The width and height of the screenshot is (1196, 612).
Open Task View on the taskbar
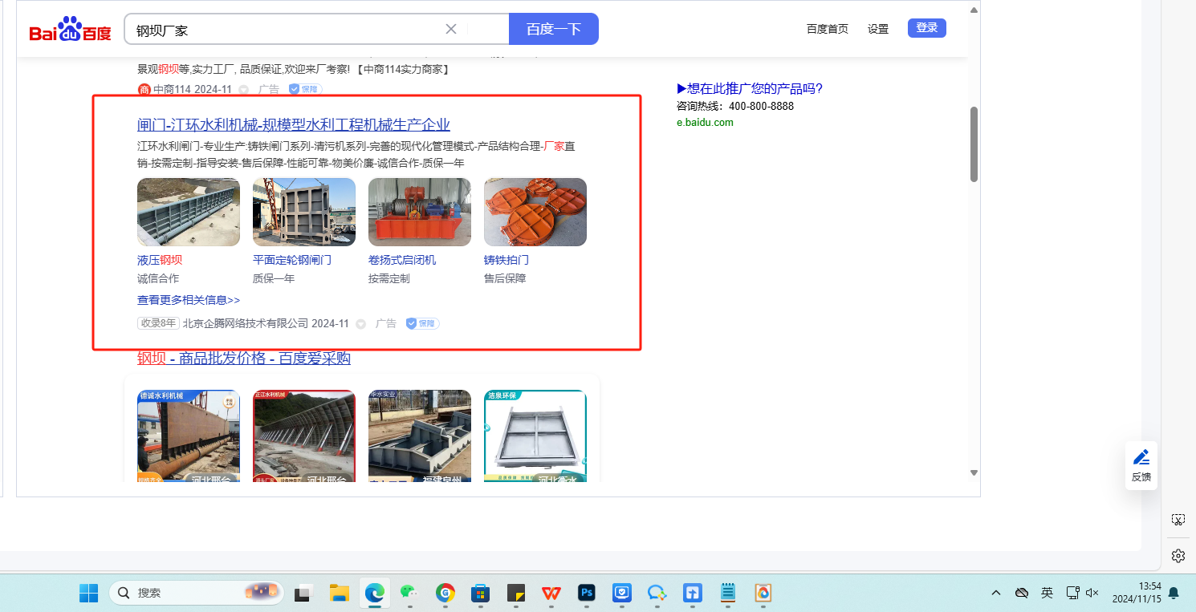coord(303,593)
